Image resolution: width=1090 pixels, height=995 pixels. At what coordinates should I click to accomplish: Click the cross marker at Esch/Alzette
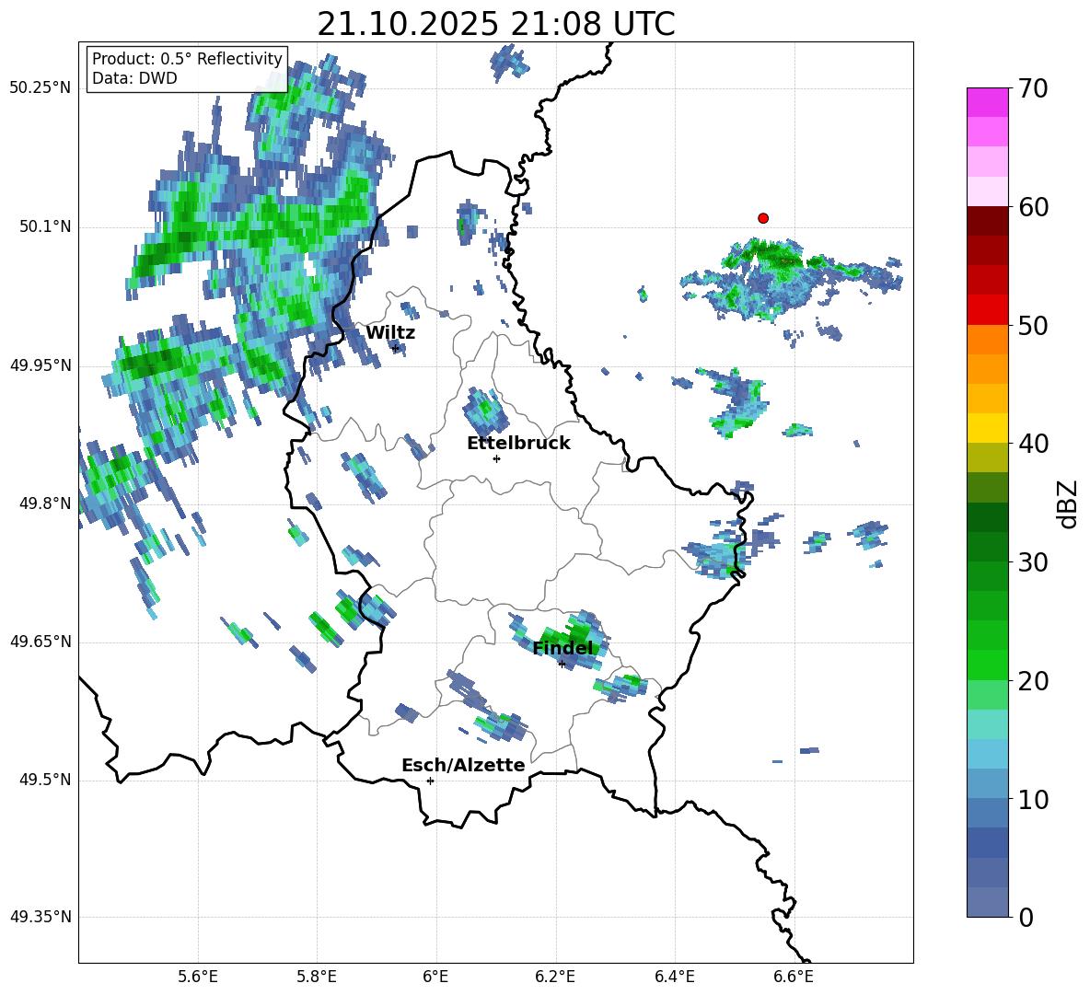pos(430,781)
